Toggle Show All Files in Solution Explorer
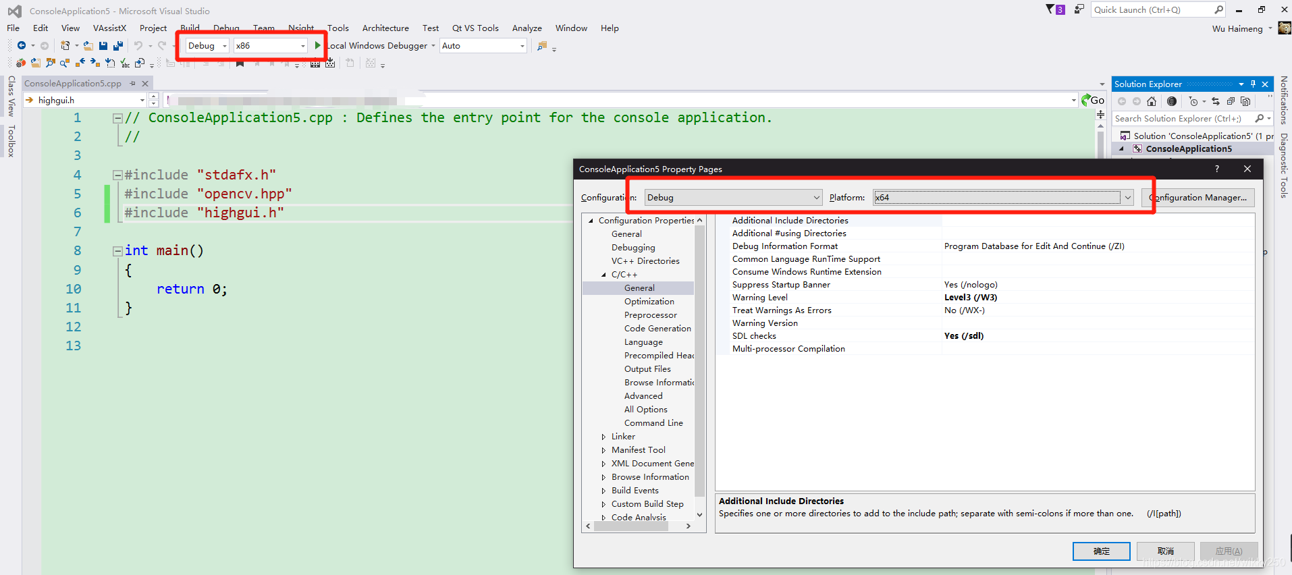The width and height of the screenshot is (1292, 575). coord(1245,101)
